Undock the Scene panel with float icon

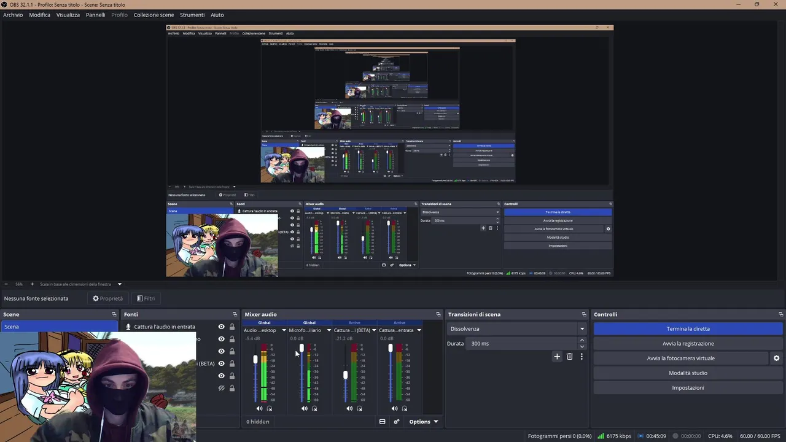coord(114,314)
